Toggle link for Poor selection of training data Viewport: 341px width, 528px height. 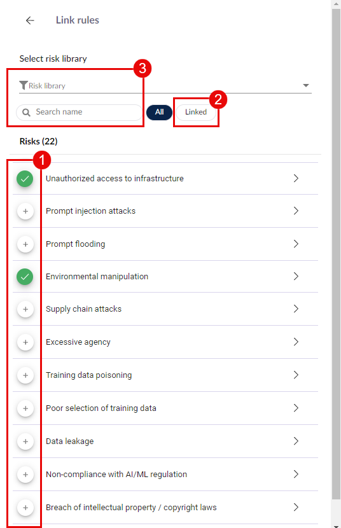[25, 408]
